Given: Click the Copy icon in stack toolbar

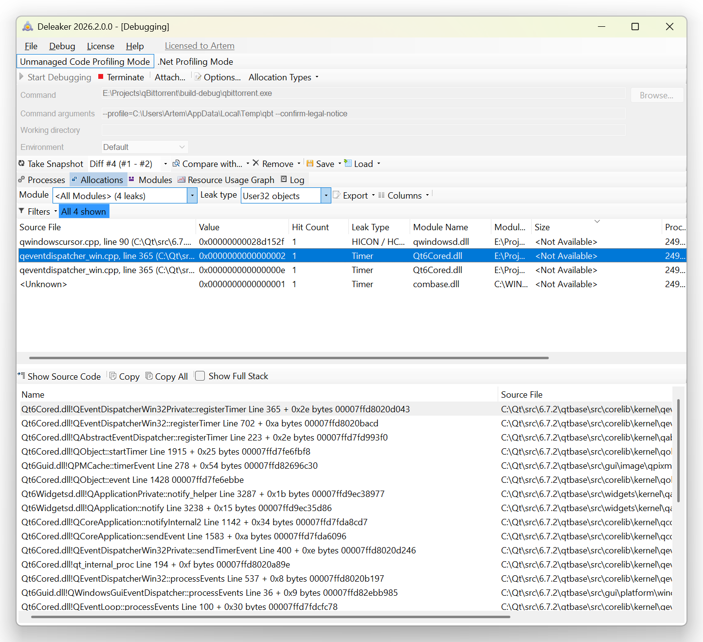Looking at the screenshot, I should (x=113, y=376).
